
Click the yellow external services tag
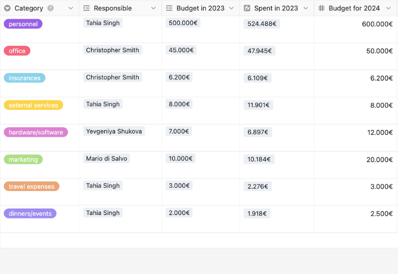34,105
